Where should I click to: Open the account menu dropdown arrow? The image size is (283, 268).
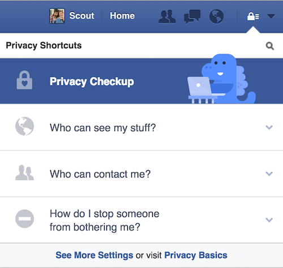click(x=271, y=16)
